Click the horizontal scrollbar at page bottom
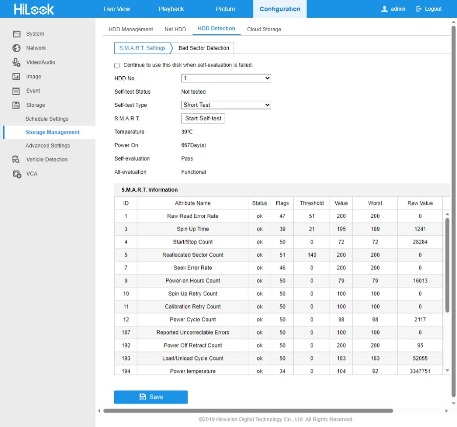The height and width of the screenshot is (427, 457). 248,411
